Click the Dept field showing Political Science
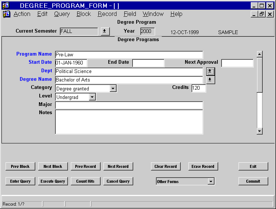276x209 pixels. coord(129,72)
